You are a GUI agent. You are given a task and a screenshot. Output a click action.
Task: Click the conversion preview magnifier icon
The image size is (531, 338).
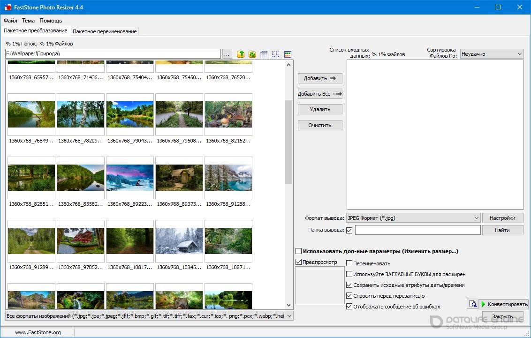tap(472, 304)
